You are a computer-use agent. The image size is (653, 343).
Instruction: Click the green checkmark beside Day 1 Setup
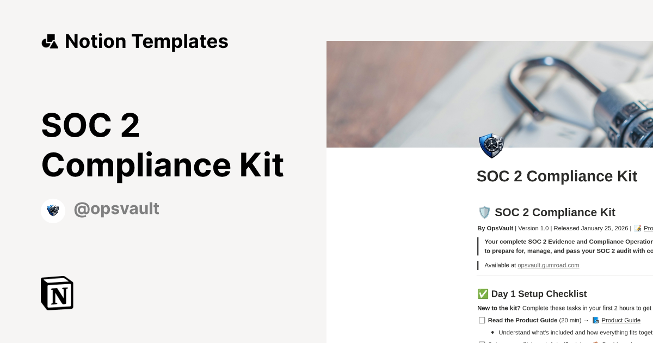tap(483, 294)
